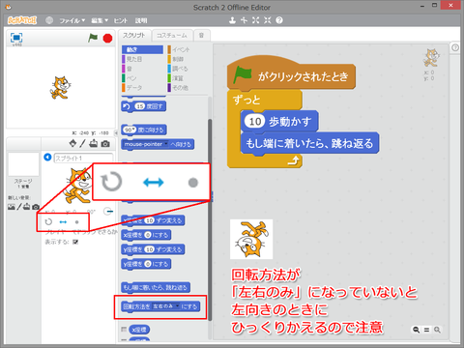
Task: Switch to the コスチューム tab
Action: coord(172,36)
